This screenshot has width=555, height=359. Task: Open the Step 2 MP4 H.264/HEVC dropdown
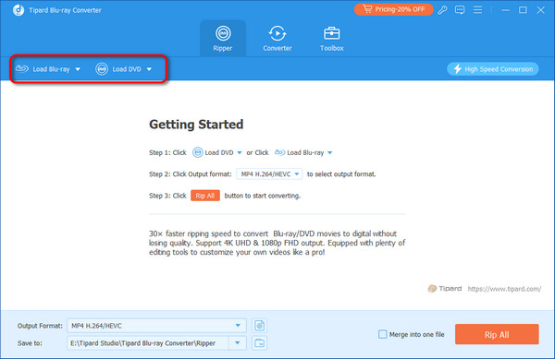[269, 174]
